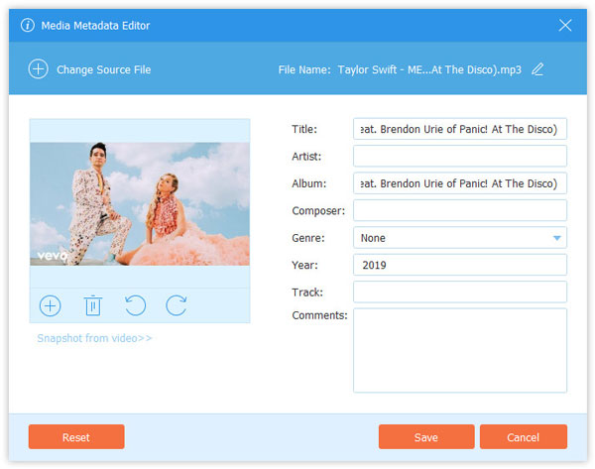This screenshot has width=595, height=469.
Task: Click the info icon beside Media Metadata Editor
Action: [28, 26]
